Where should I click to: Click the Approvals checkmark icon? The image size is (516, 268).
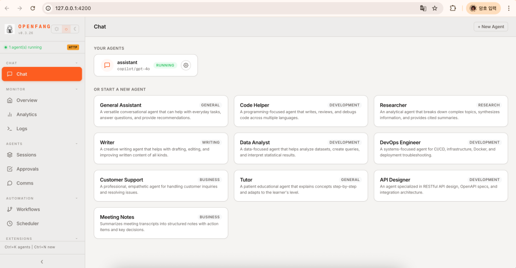(10, 169)
